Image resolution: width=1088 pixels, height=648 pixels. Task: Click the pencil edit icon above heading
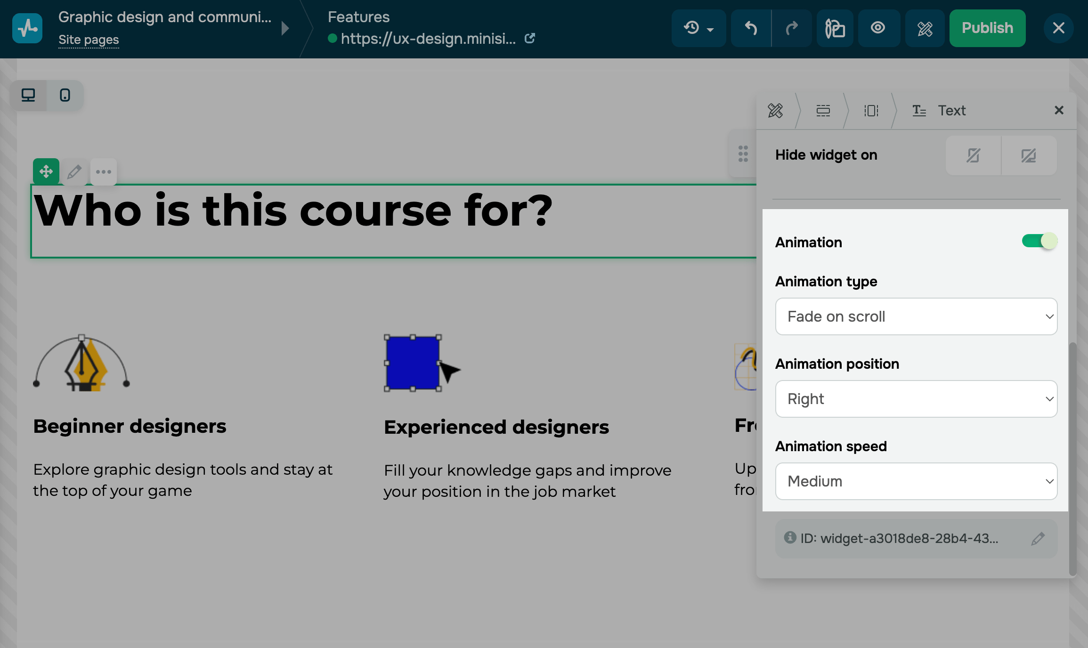tap(74, 172)
